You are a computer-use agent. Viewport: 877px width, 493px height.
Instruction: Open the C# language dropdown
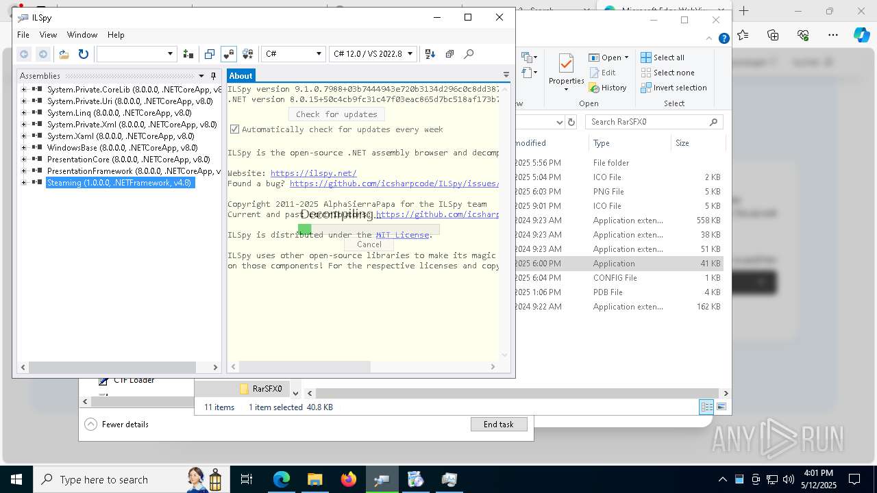[293, 54]
